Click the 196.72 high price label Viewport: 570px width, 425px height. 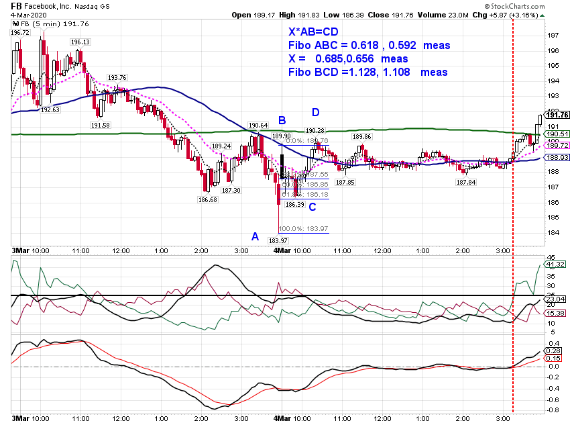(20, 33)
